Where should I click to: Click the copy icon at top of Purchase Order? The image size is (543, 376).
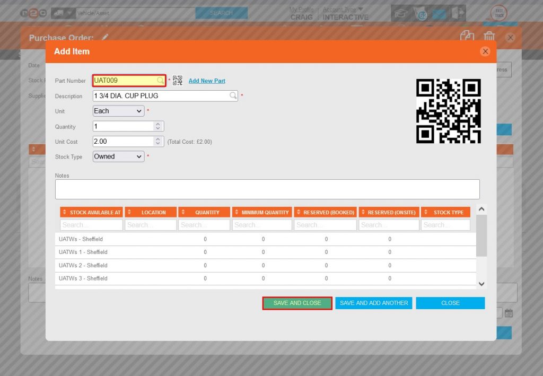467,37
